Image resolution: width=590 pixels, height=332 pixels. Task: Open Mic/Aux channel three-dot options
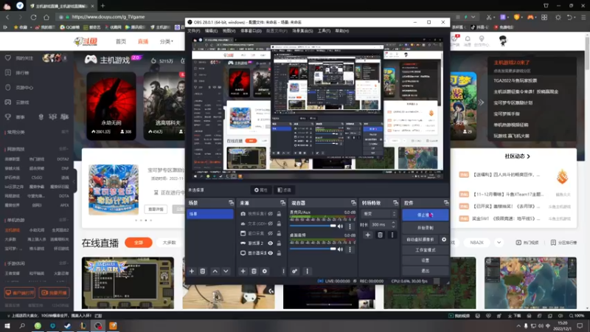point(350,226)
